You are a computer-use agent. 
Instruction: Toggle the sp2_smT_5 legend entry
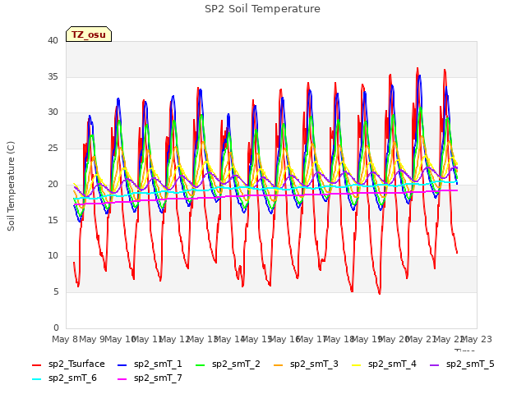coord(462,364)
